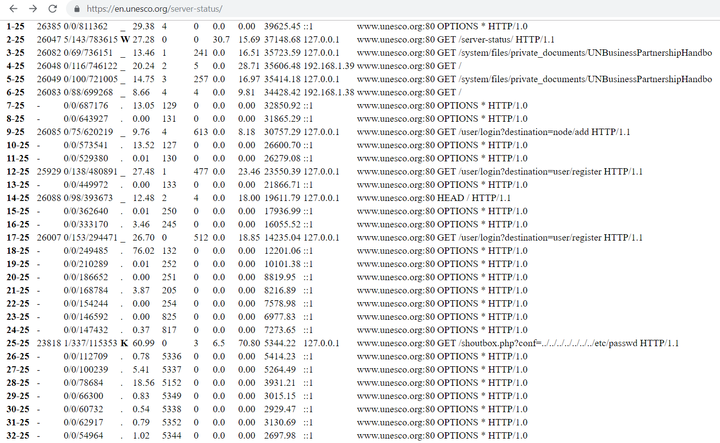Image resolution: width=720 pixels, height=443 pixels.
Task: Select the shoutbox.php /etc/passwd request text
Action: point(558,343)
